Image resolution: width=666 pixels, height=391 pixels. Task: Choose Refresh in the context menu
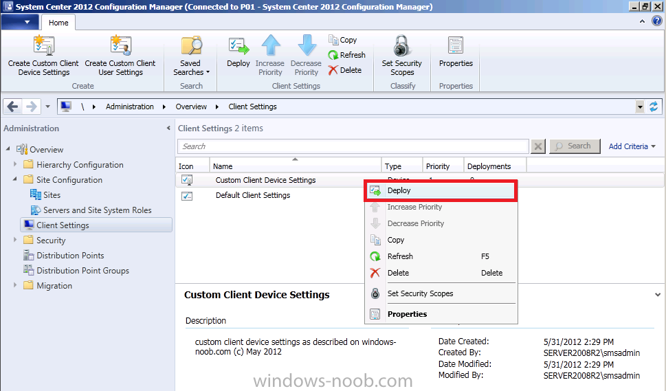(x=441, y=256)
